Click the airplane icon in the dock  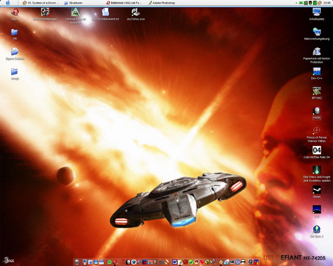161,262
